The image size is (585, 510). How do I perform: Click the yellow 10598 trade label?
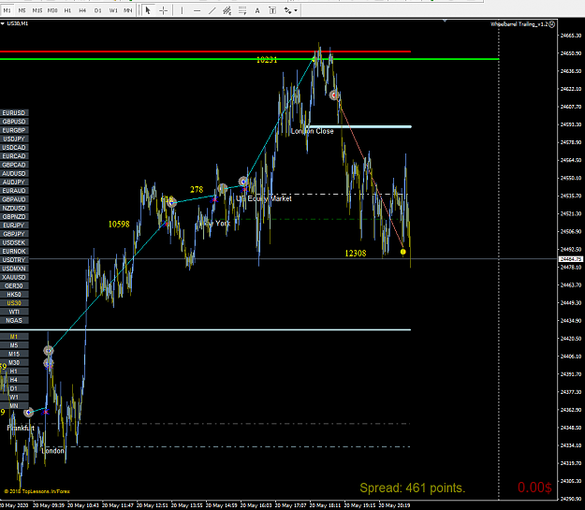[119, 224]
